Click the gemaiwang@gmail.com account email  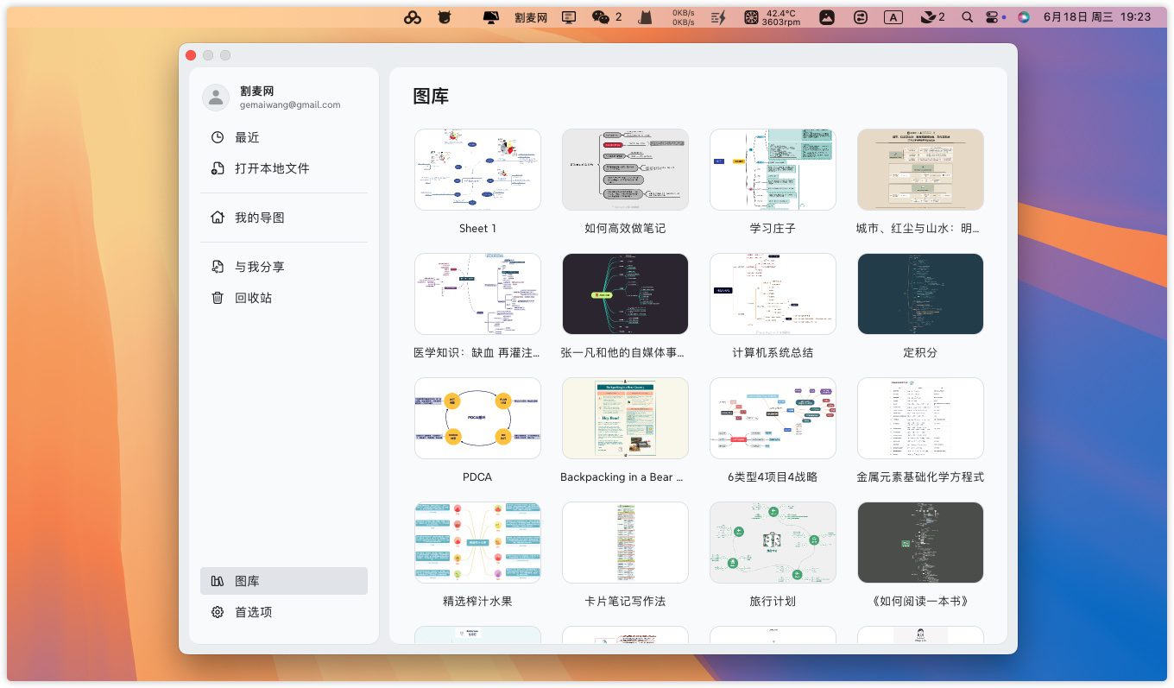pos(290,105)
